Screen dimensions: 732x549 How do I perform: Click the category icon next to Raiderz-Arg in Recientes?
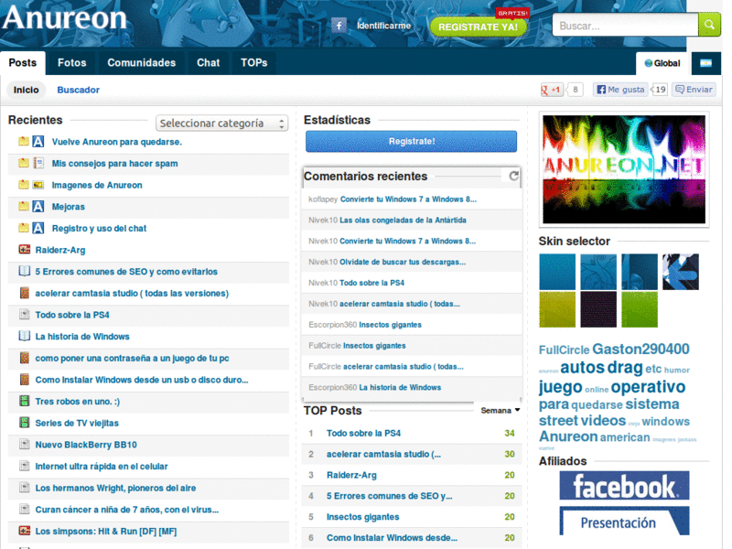(25, 249)
